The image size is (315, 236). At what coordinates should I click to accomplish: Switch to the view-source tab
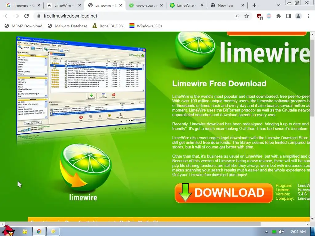click(146, 6)
